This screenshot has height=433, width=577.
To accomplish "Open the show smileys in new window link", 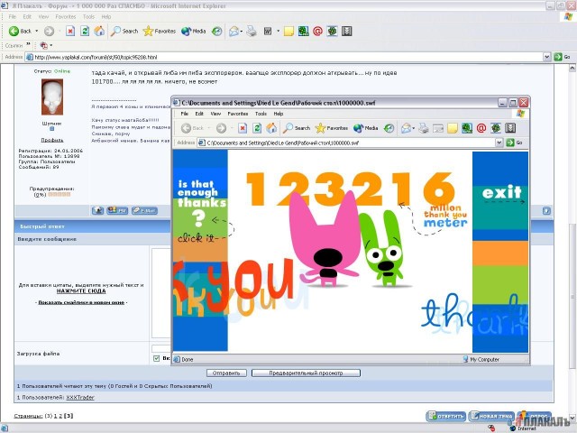I will (x=81, y=302).
